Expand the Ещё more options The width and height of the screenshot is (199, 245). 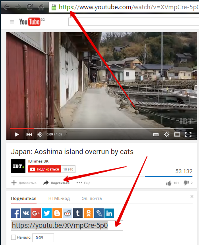pos(83,183)
